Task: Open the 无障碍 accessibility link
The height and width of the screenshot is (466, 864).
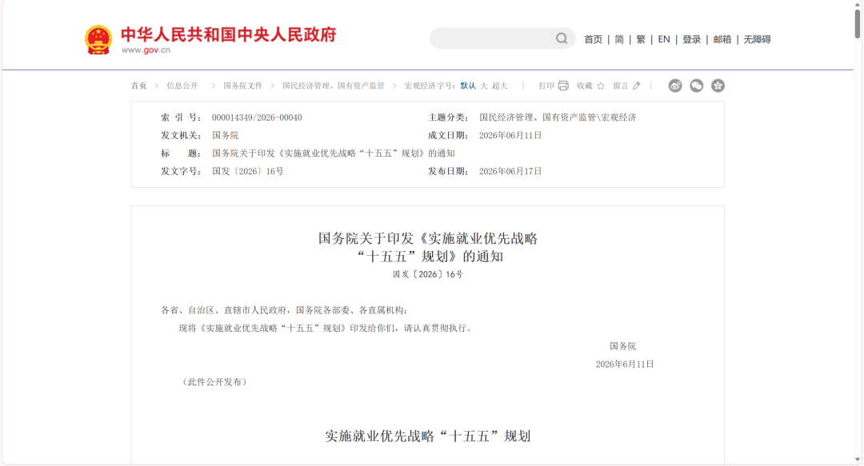Action: (757, 39)
